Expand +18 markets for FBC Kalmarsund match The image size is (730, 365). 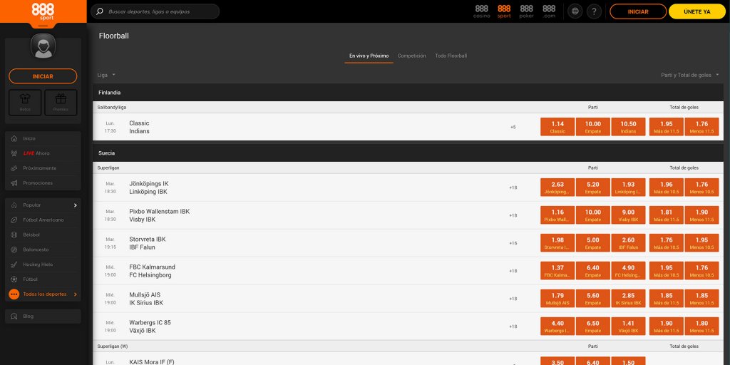(x=513, y=271)
